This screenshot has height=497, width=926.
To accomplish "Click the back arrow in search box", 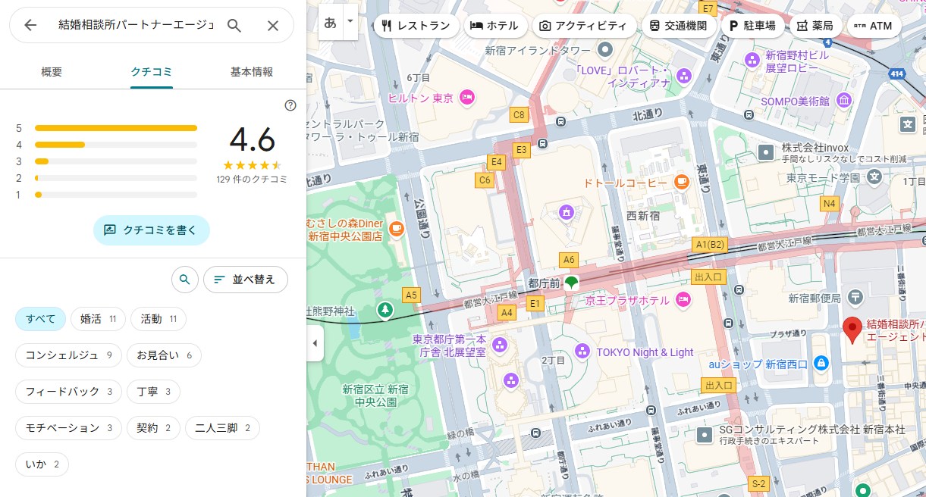I will 30,26.
